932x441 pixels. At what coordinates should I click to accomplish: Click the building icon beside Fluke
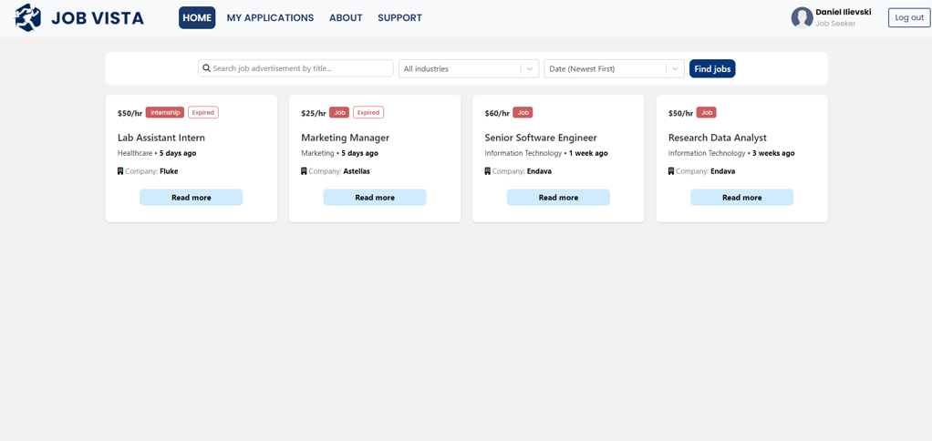(x=120, y=171)
